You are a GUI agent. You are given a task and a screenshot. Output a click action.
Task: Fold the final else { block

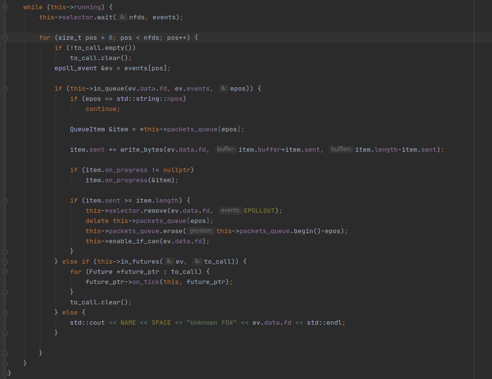coord(5,313)
